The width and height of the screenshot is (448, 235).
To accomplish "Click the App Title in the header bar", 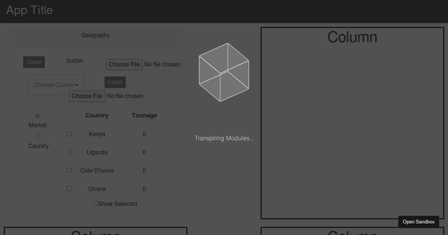I will (x=29, y=10).
